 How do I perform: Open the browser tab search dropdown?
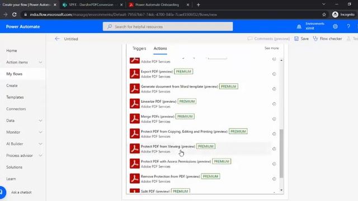click(x=324, y=4)
